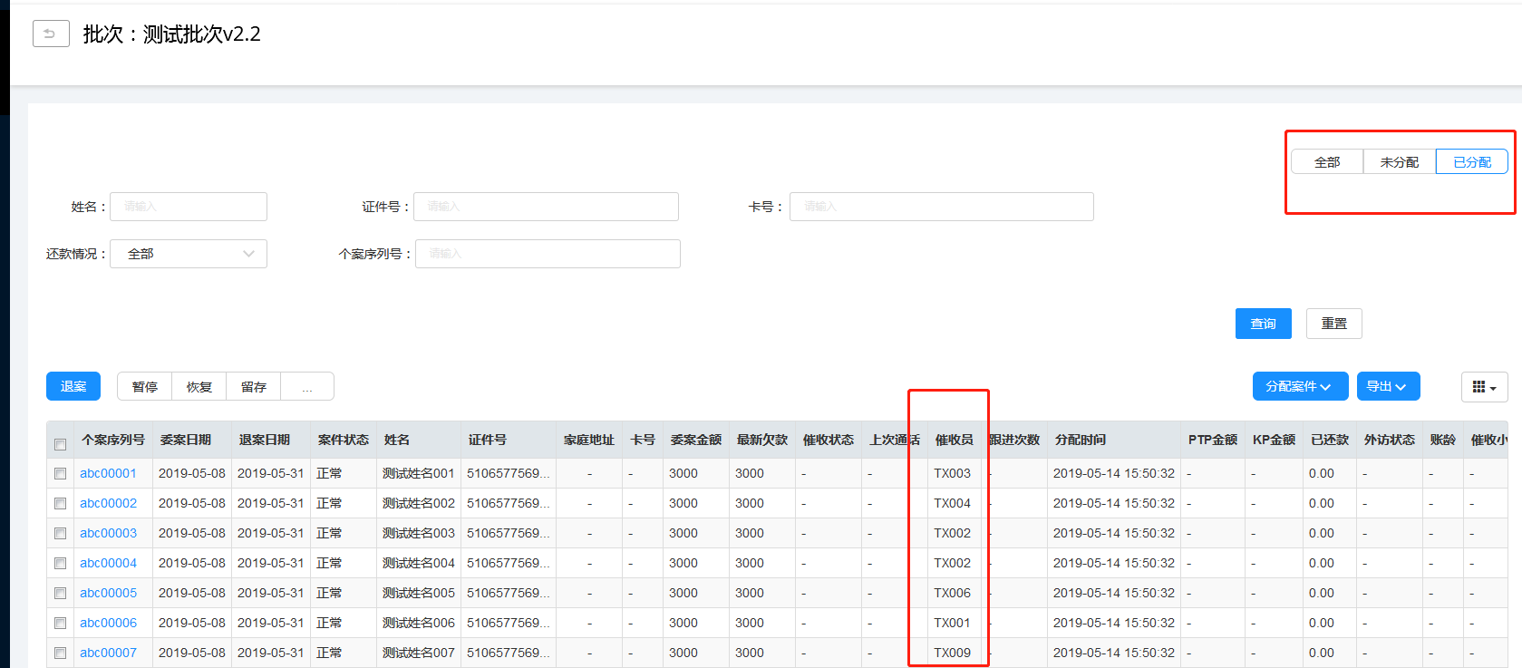This screenshot has width=1522, height=668.
Task: Open case link abc00003
Action: [x=108, y=533]
